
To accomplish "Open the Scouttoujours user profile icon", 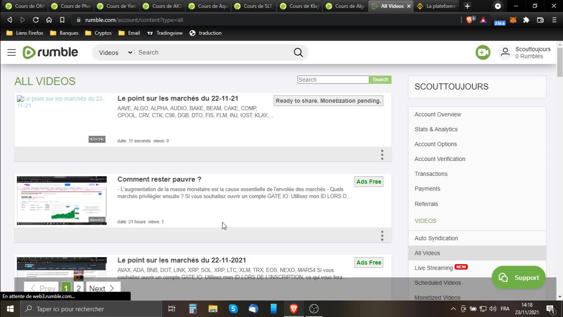I will coord(505,52).
